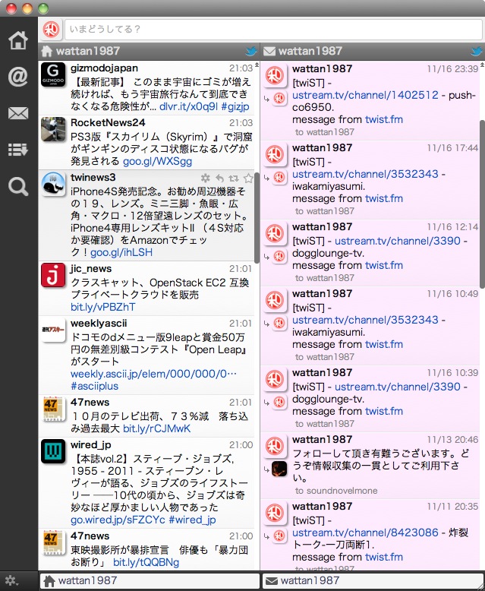Click the compose field いまどうしてる？
This screenshot has height=591, width=485.
click(273, 30)
